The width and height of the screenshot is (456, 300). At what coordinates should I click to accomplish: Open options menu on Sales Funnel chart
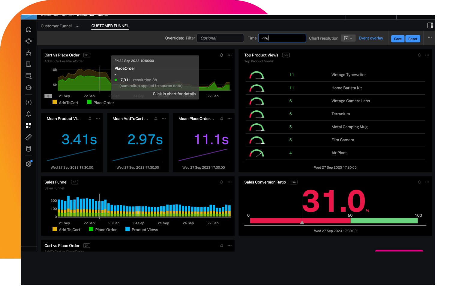pos(229,182)
